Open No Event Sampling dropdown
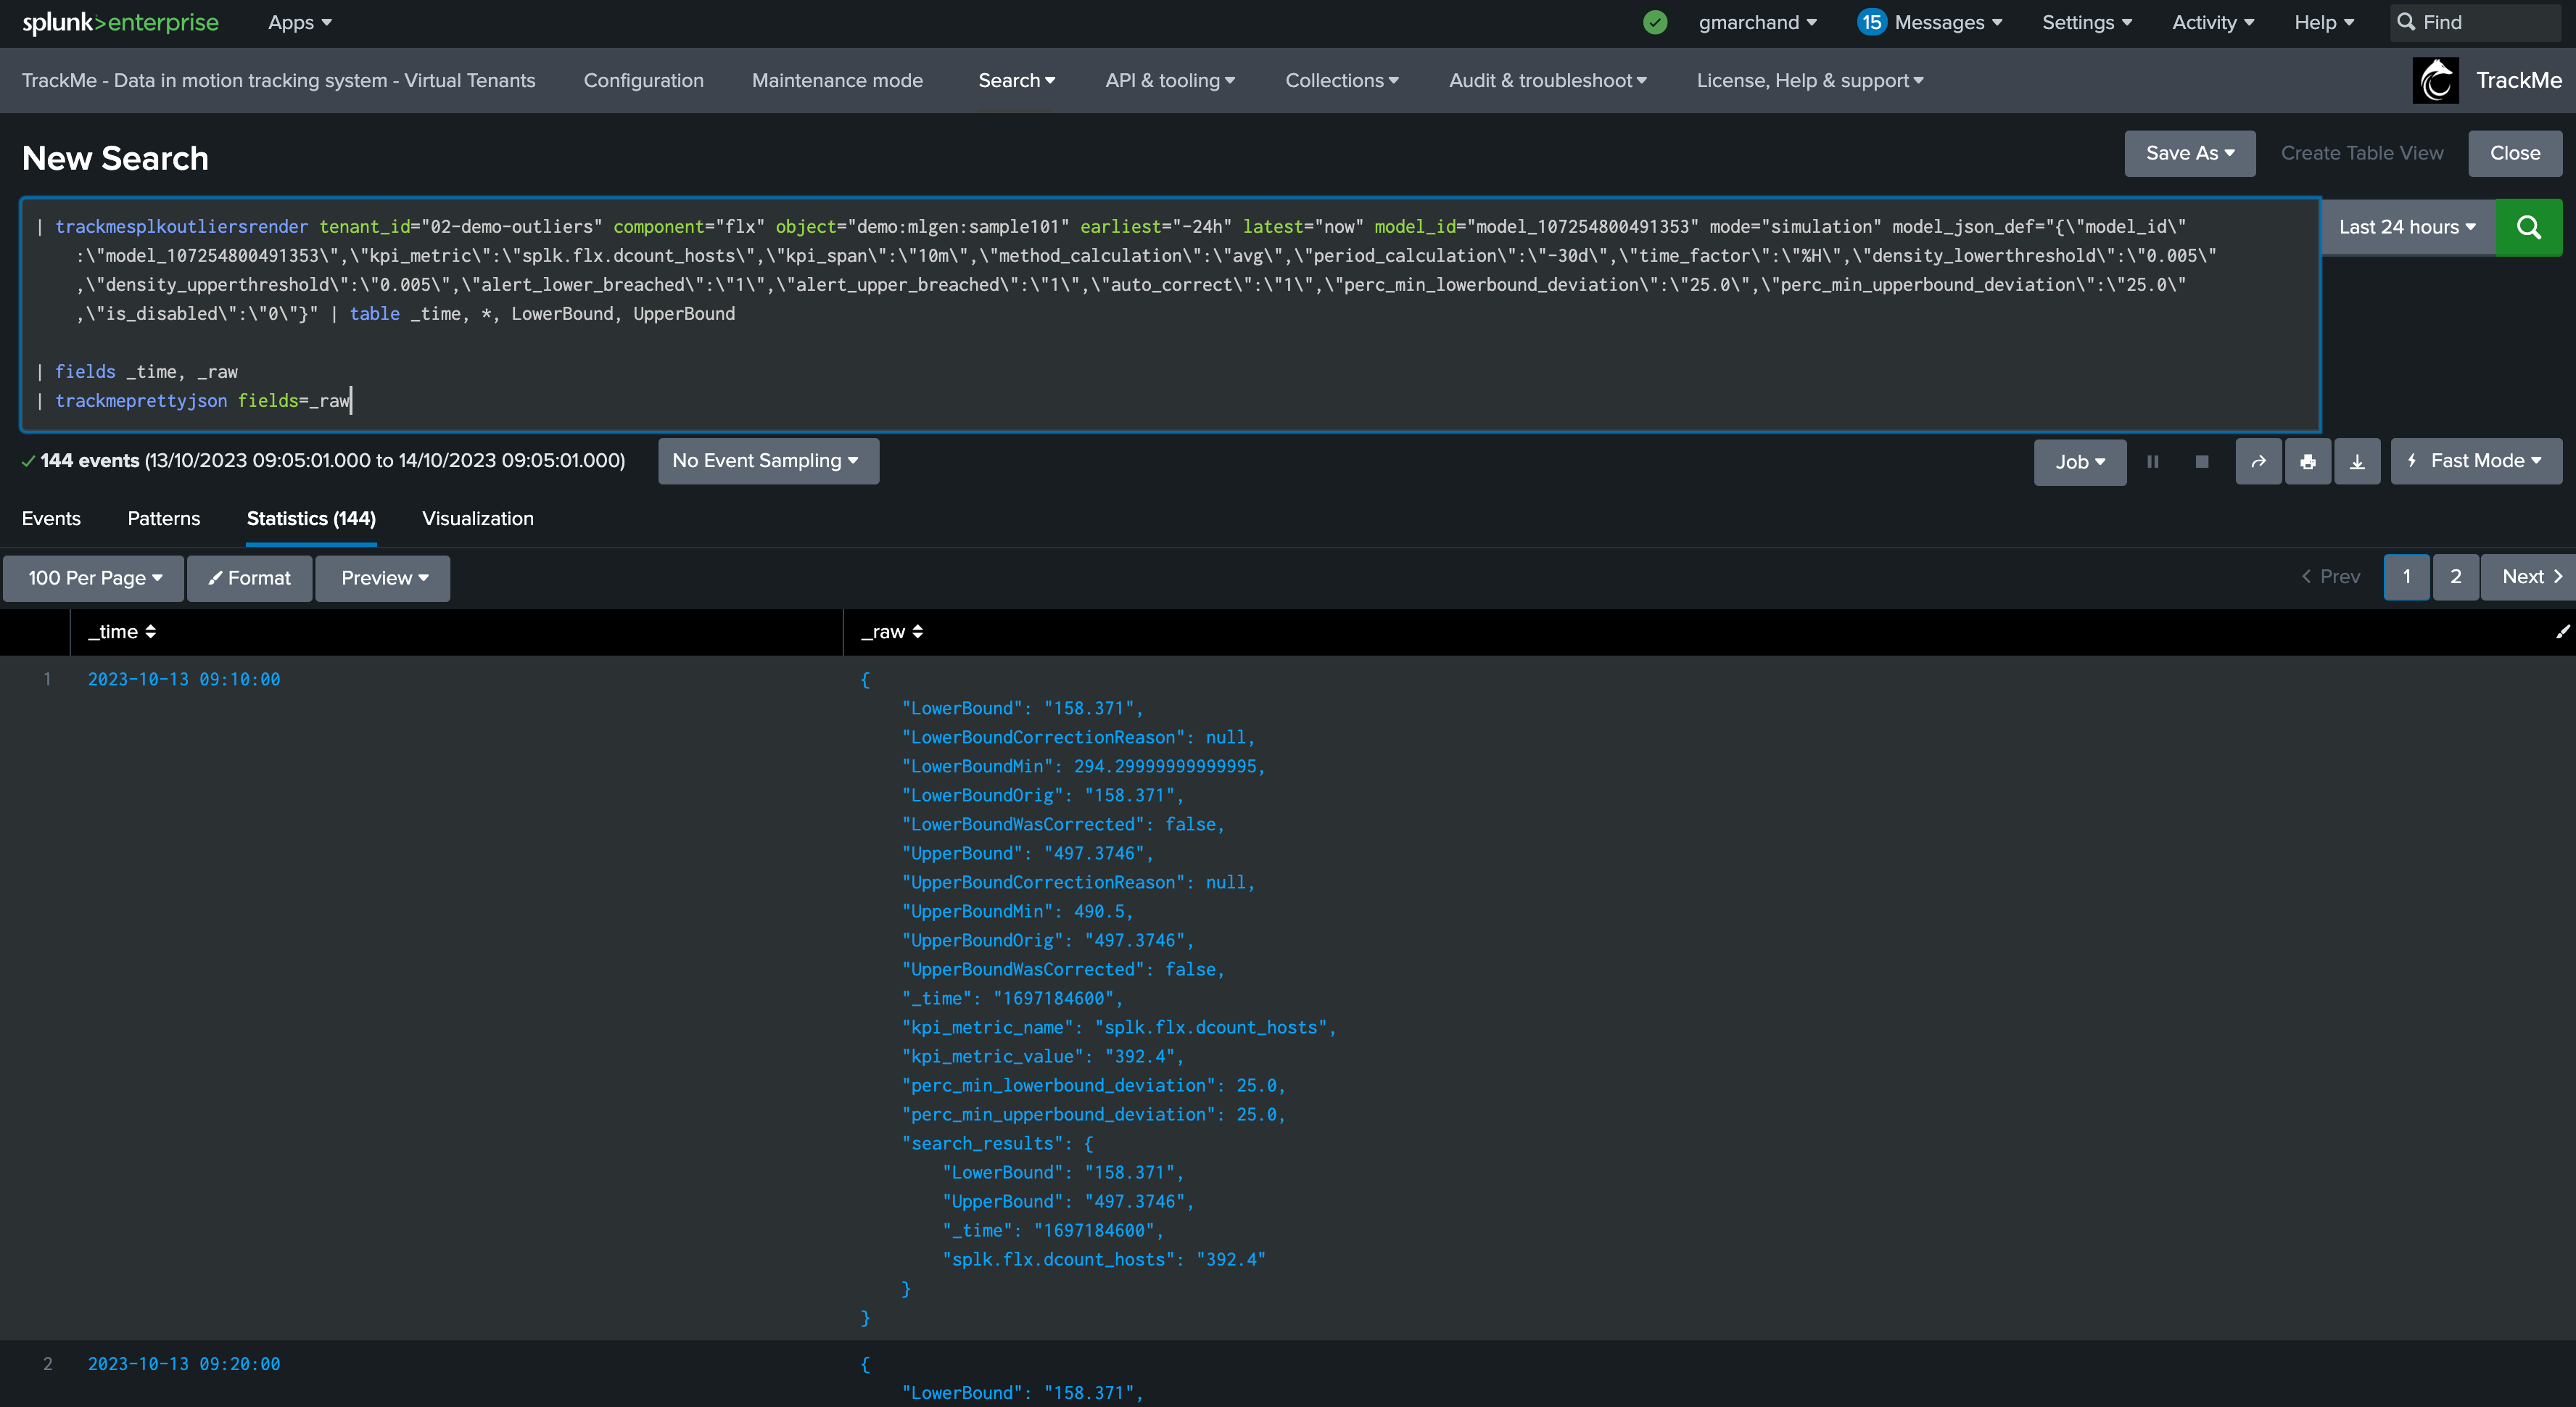This screenshot has width=2576, height=1407. 767,461
